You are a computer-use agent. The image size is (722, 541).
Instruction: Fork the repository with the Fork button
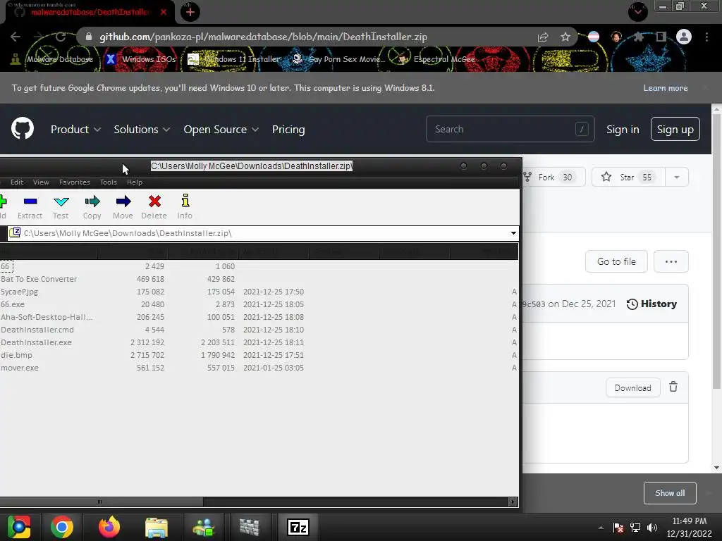pos(554,177)
